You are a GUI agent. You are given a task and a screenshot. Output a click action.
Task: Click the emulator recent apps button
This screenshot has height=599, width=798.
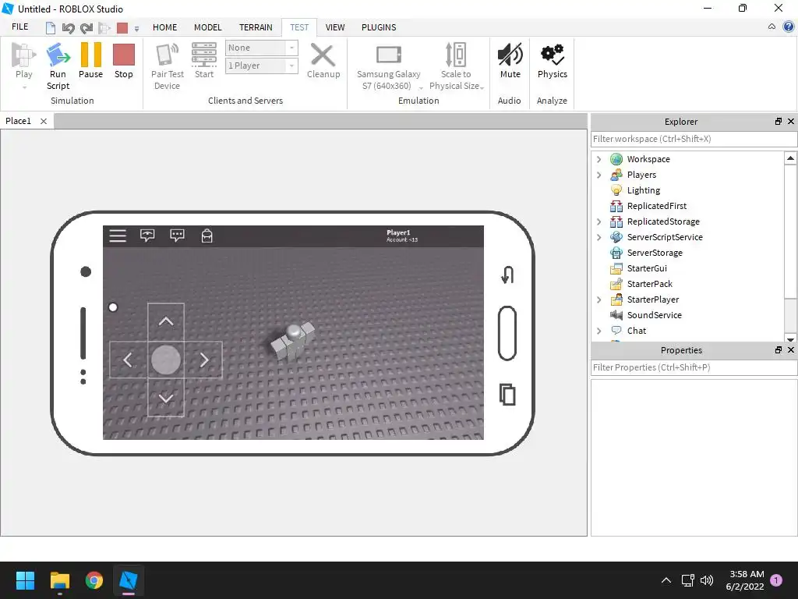click(x=507, y=394)
